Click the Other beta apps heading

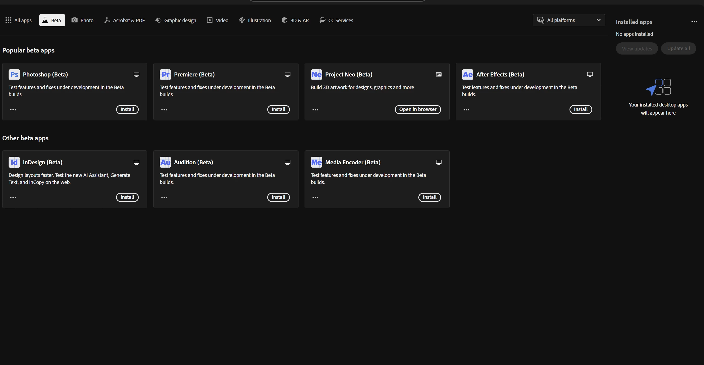tap(25, 138)
